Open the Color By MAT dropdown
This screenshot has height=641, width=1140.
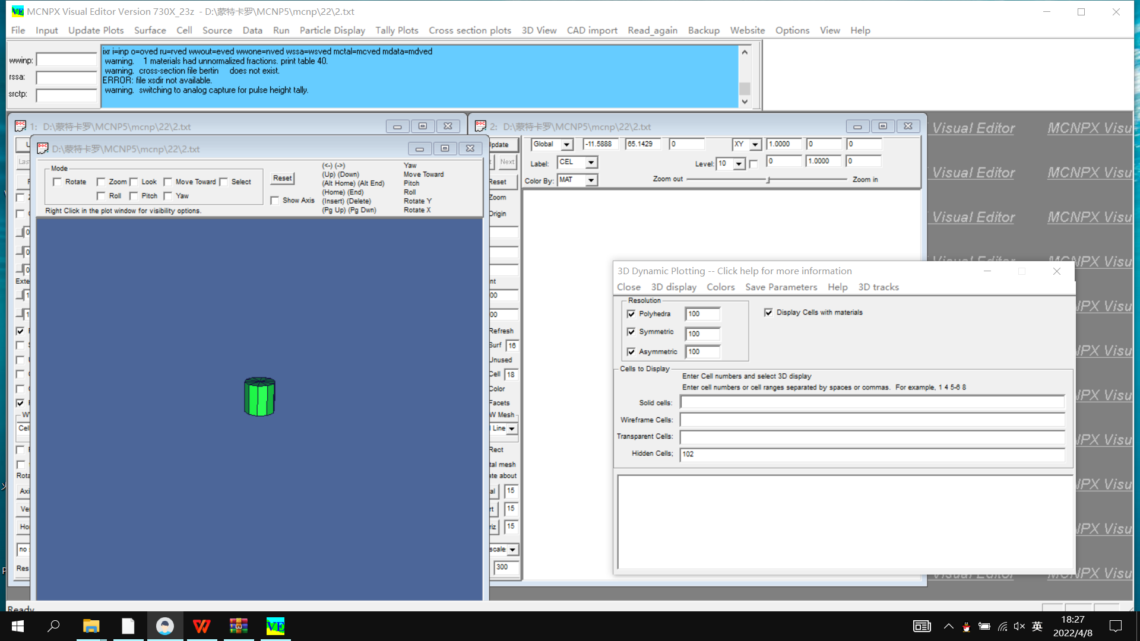tap(591, 180)
